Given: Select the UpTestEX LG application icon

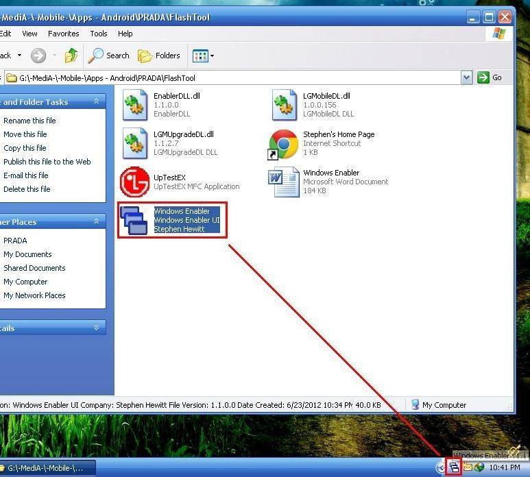Looking at the screenshot, I should pos(134,182).
